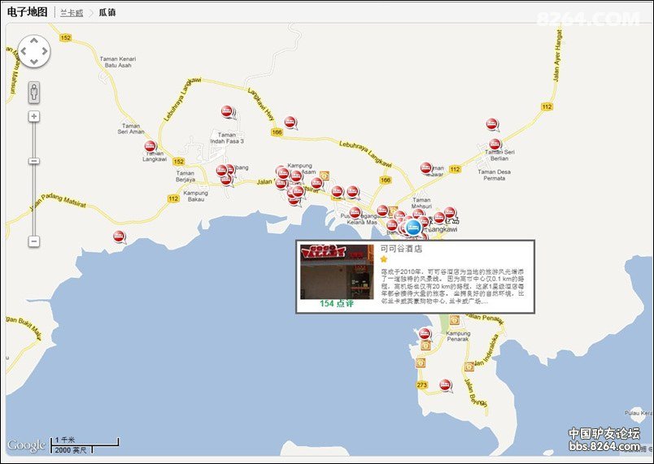Click hotel marker near Taman Indah Fasa 3
654x464 pixels.
226,111
